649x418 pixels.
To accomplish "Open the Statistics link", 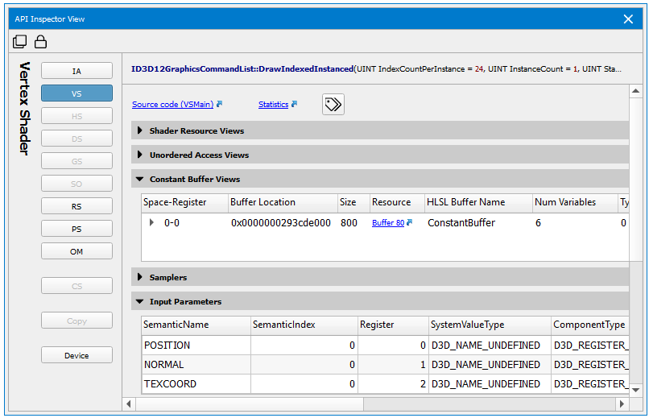I will click(x=274, y=105).
